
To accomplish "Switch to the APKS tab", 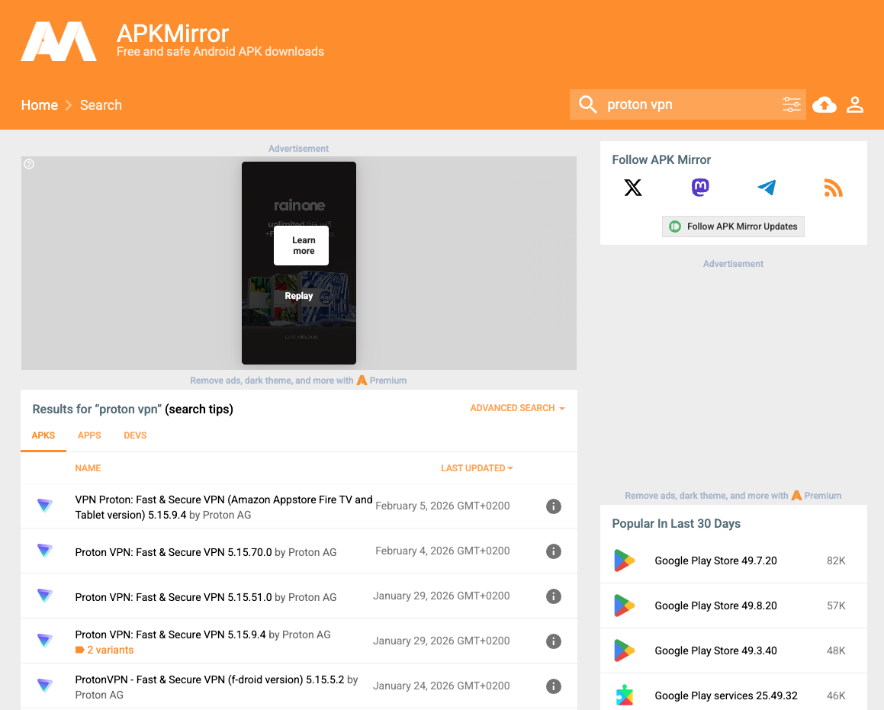I will [x=43, y=435].
